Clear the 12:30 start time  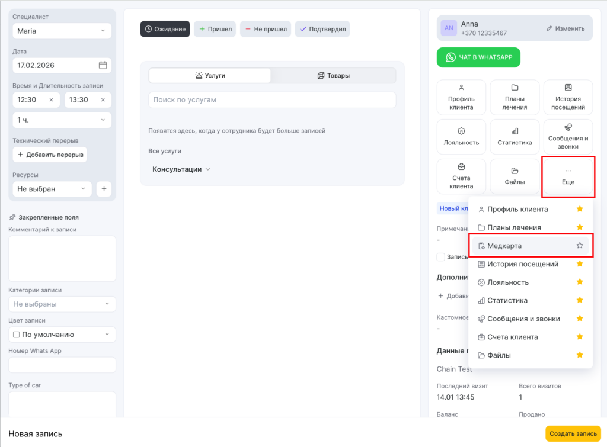[51, 99]
